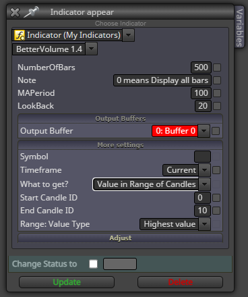Toggle the checkbox next to End Candle ID
248x297 pixels.
point(216,211)
